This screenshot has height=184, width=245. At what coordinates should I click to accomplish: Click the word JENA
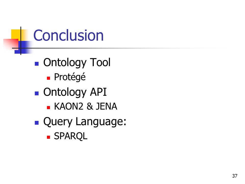click(106, 106)
